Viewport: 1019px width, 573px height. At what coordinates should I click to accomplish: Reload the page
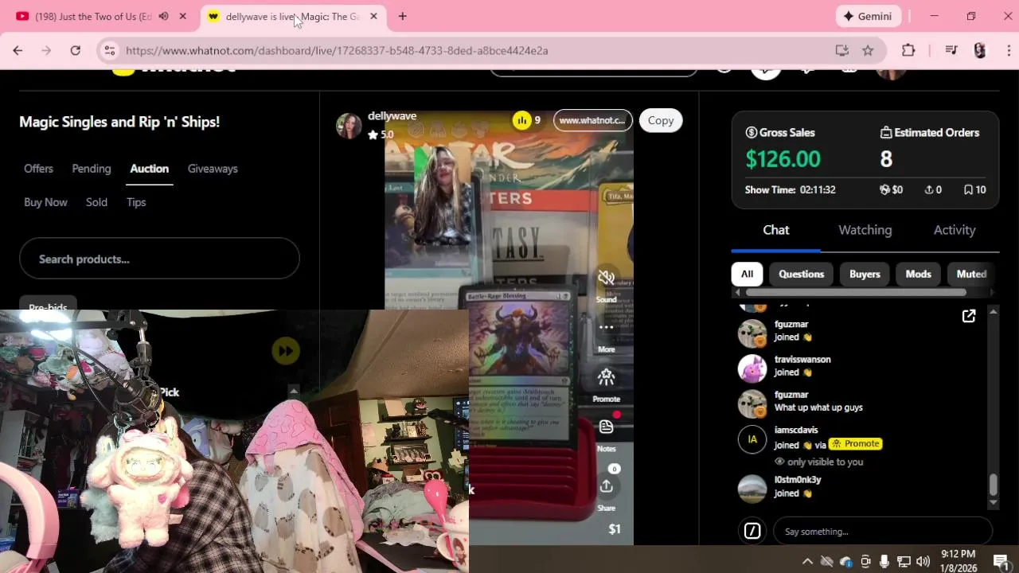(x=75, y=50)
